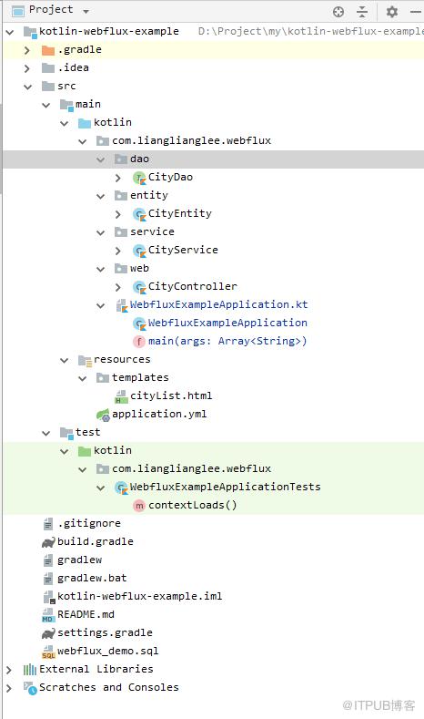Click the cityList.html file icon
This screenshot has height=719, width=424.
121,396
